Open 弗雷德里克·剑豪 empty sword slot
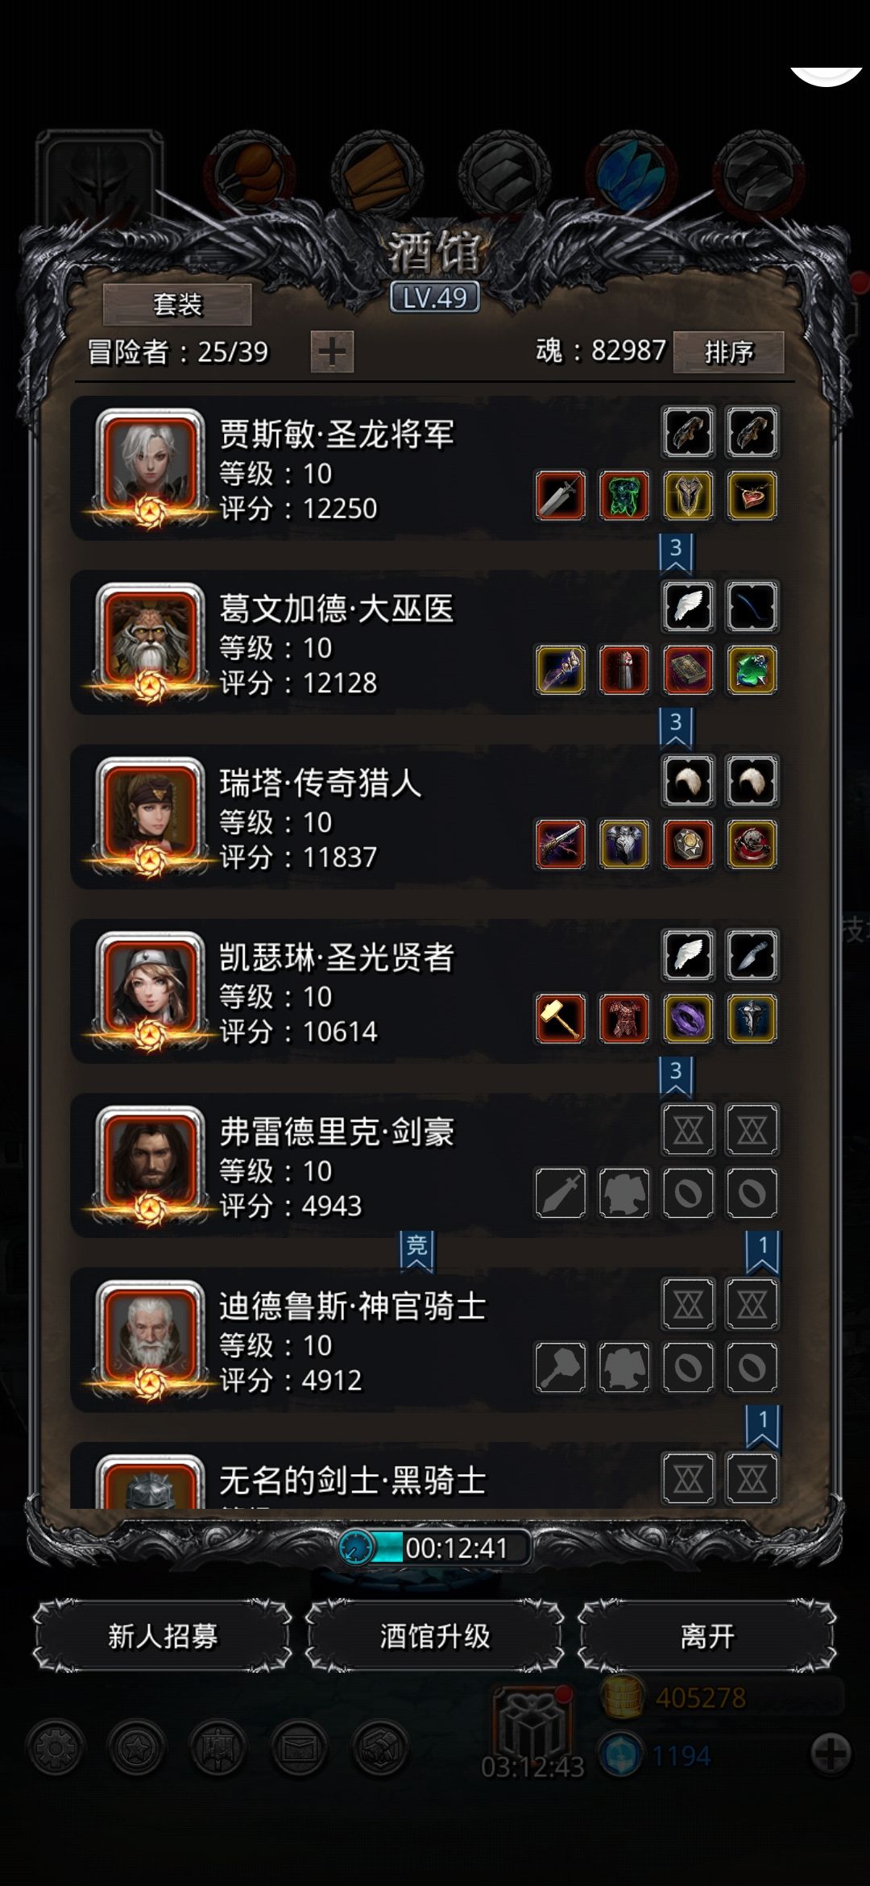Screen dimensions: 870x1886 point(561,1193)
